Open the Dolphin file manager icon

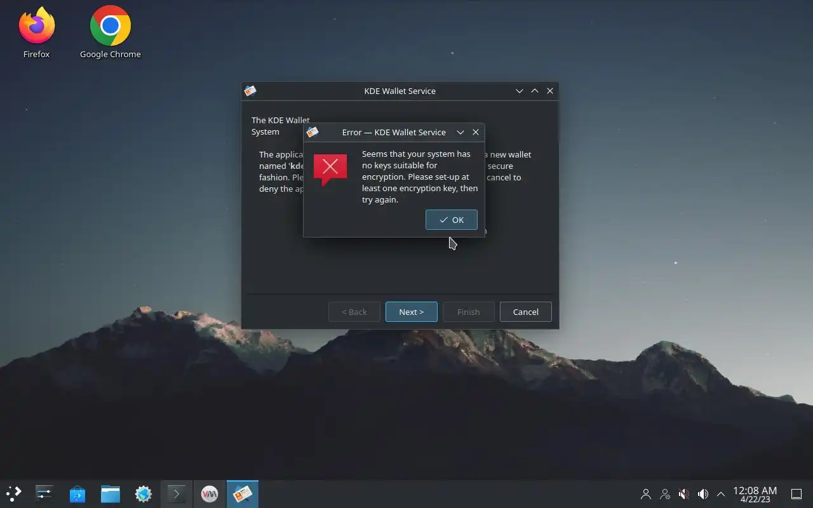[x=111, y=493]
